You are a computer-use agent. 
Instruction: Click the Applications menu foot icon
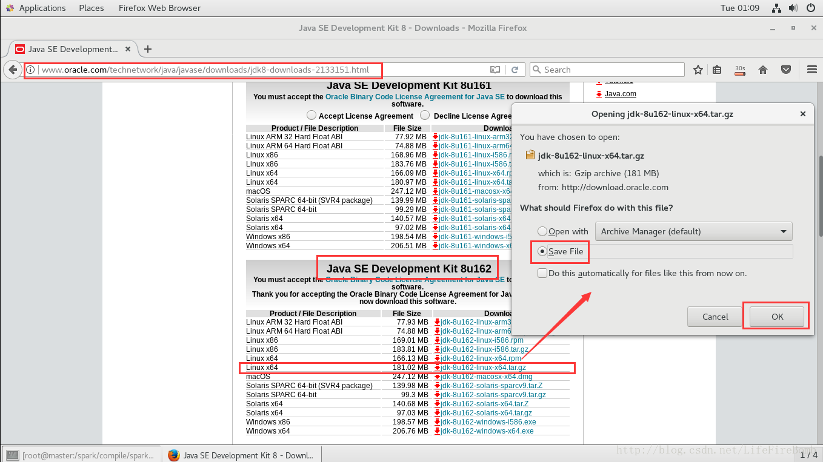10,8
